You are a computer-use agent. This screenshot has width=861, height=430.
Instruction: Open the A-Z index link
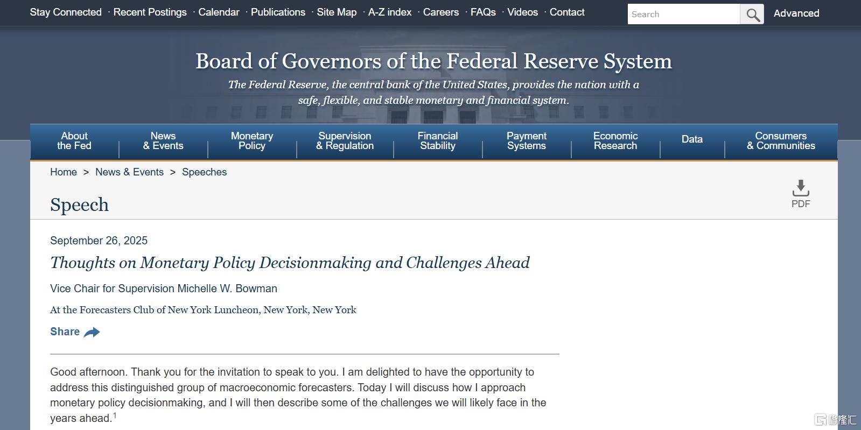pyautogui.click(x=390, y=12)
